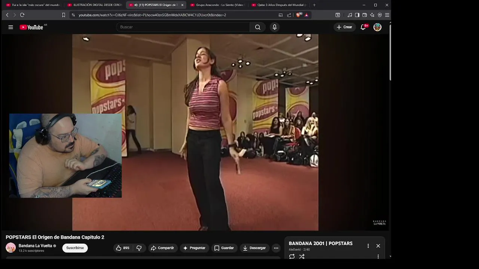Switch to 'Fui a la isla más oscura' tab
Screen dimensions: 479x269
point(33,5)
